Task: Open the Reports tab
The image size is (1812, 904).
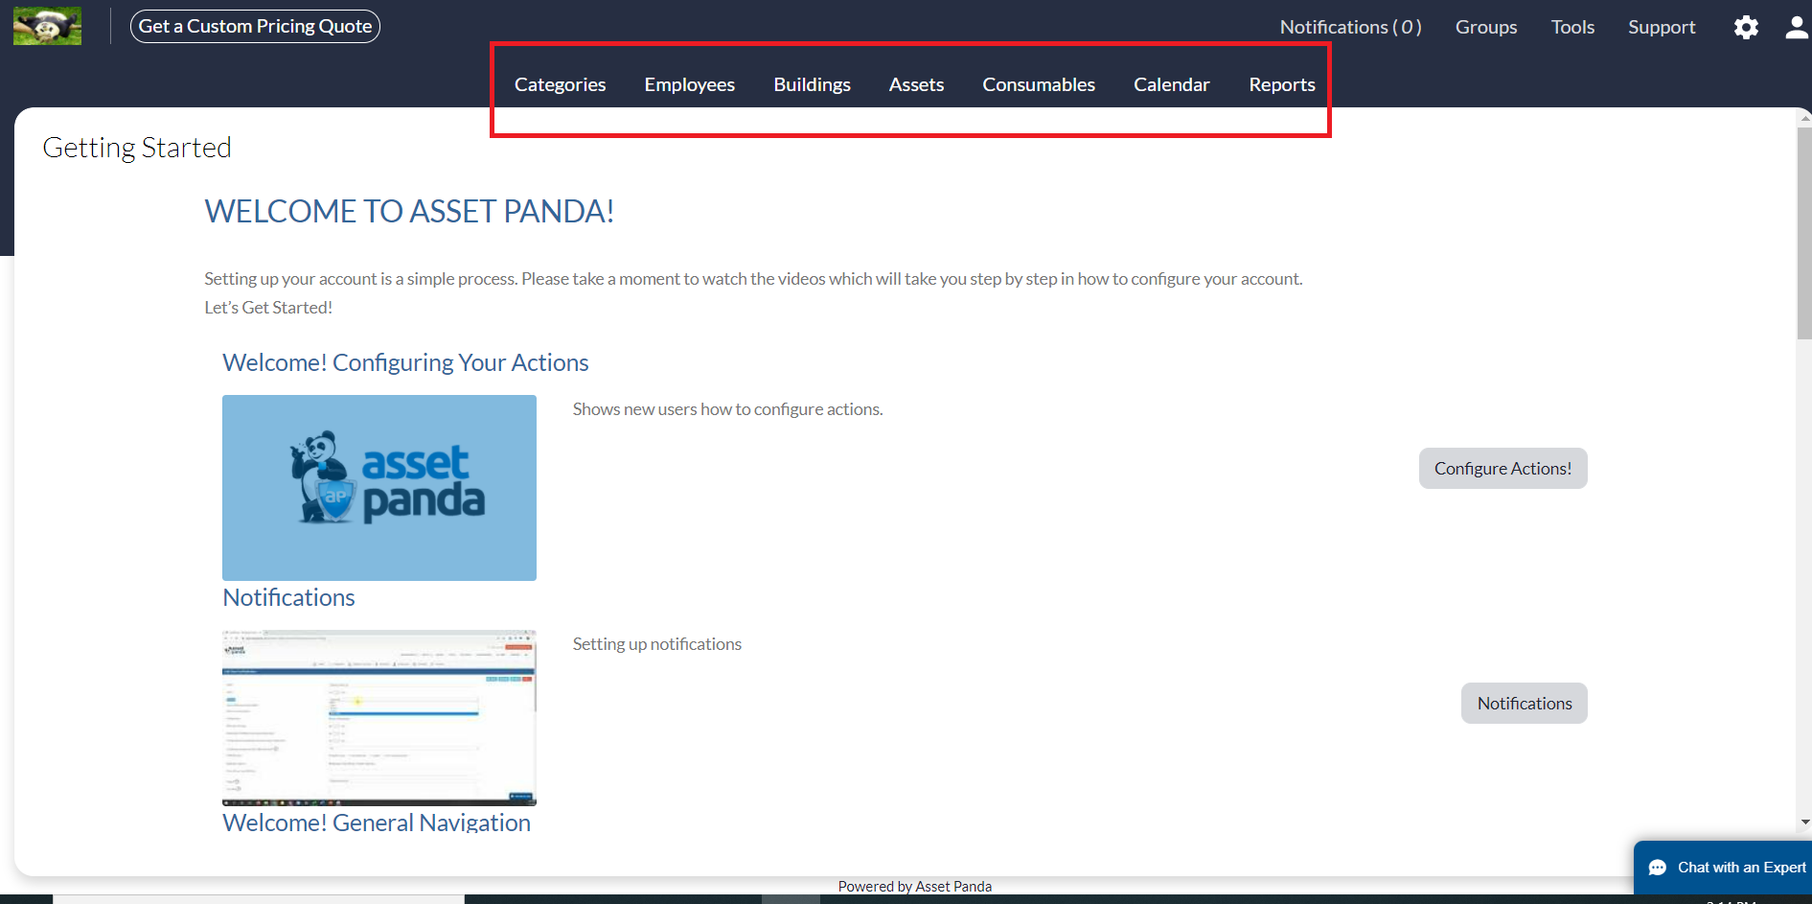Action: 1281,84
